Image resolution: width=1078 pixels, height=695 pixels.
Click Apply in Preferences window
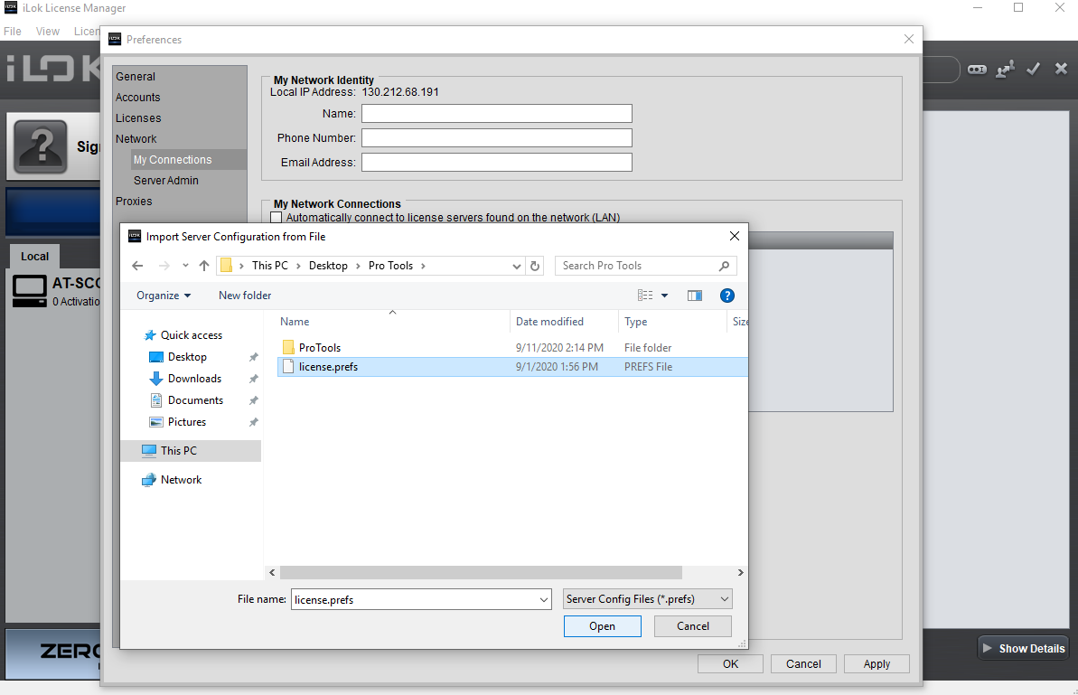[876, 664]
